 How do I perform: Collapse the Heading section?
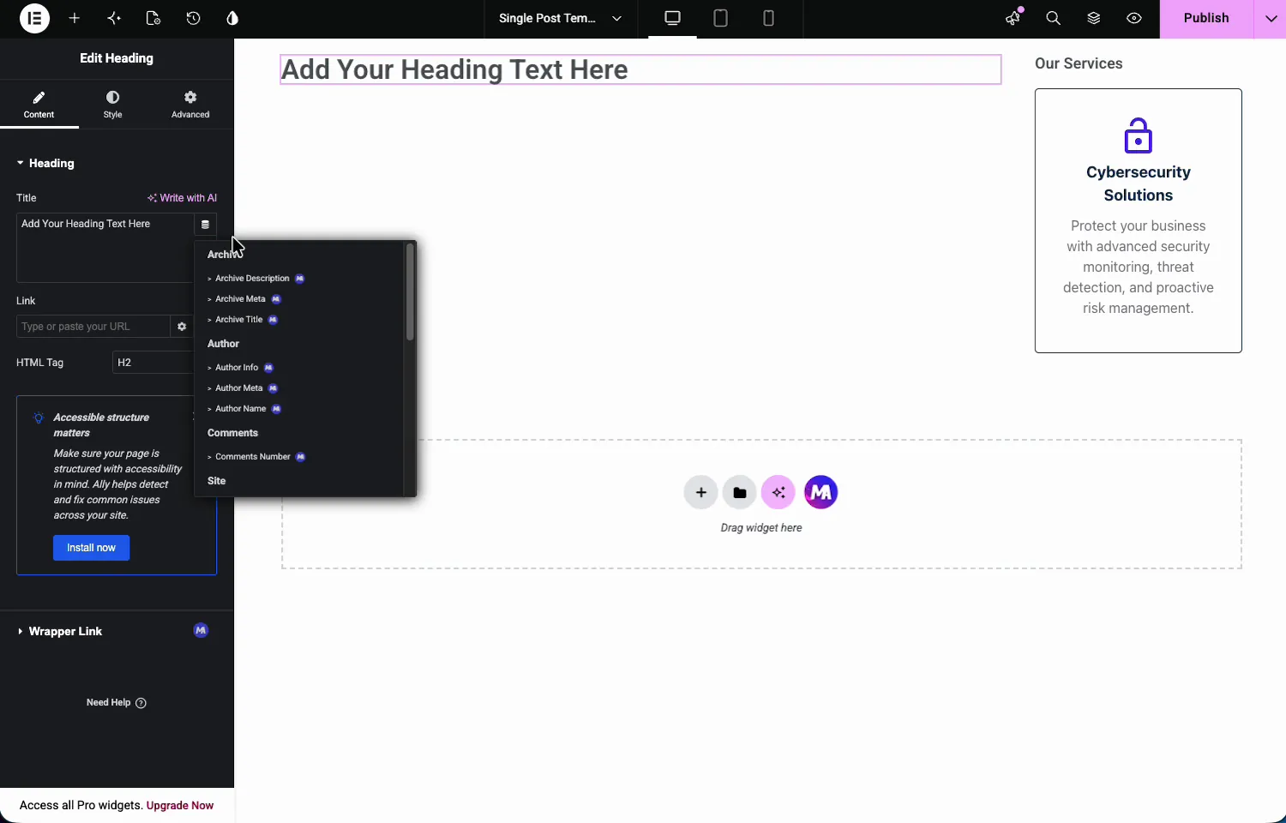(x=45, y=163)
